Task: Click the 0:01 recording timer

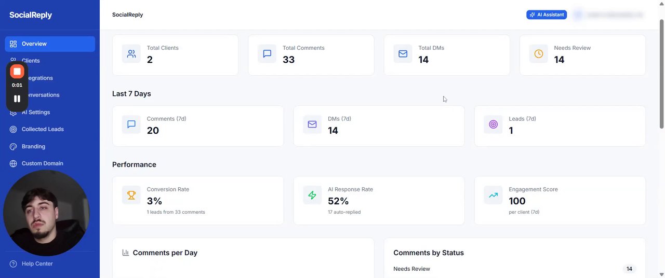Action: click(17, 85)
